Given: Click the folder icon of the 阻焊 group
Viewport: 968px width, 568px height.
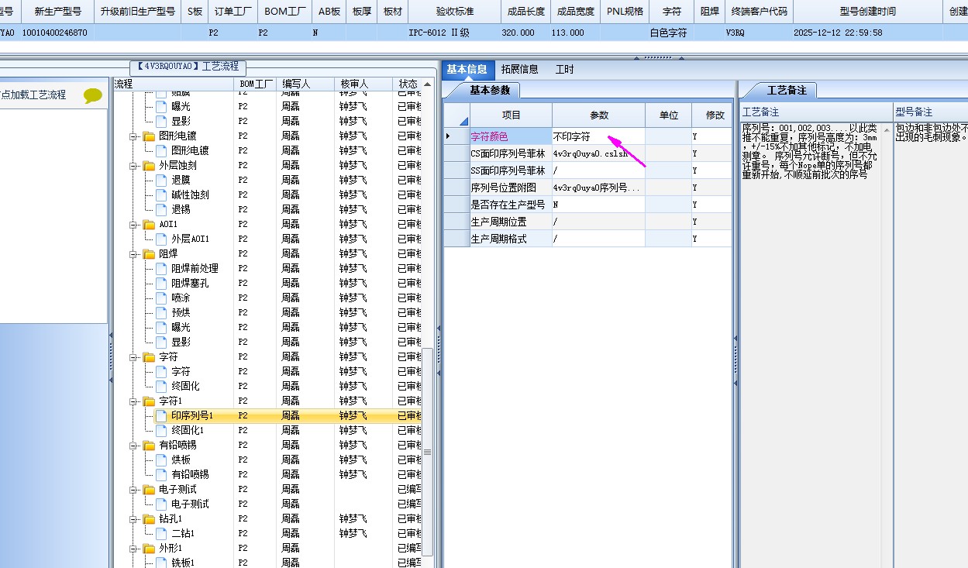Looking at the screenshot, I should click(149, 254).
